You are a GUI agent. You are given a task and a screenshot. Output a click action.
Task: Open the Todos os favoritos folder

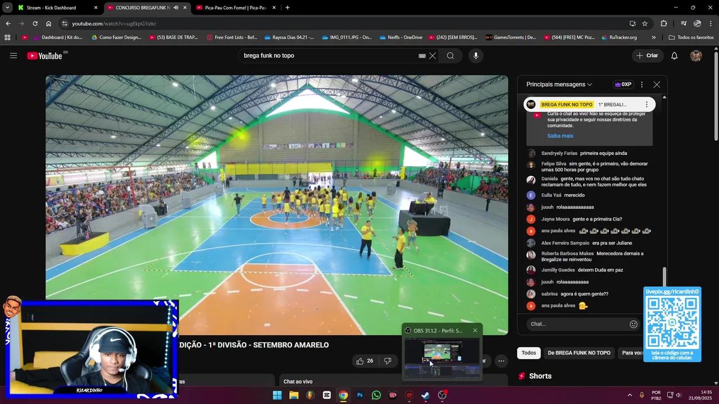tap(691, 38)
